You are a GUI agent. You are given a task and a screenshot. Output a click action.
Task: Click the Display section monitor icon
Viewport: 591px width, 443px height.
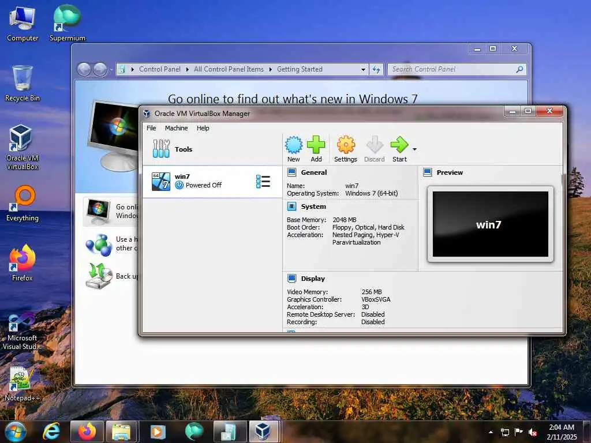click(291, 279)
